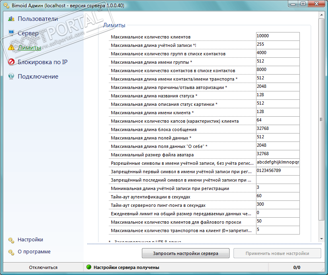This screenshot has width=328, height=275.
Task: Open Настройки in the sidebar
Action: [x=30, y=240]
